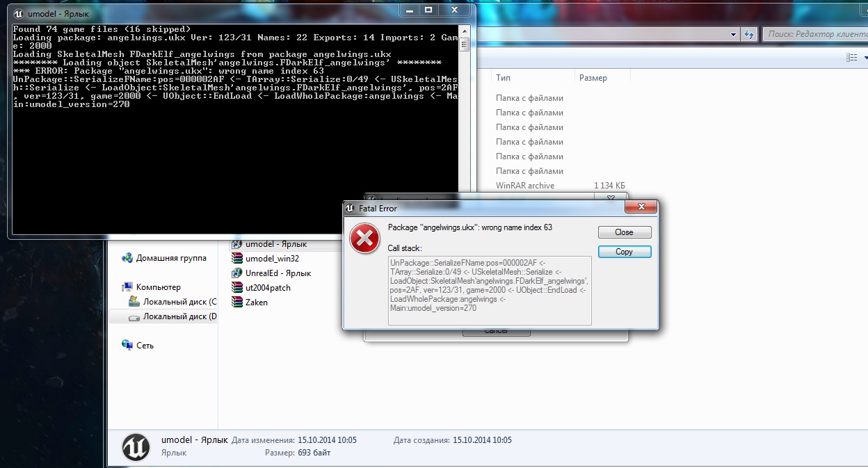
Task: Maximize the umodel console window
Action: click(x=429, y=10)
